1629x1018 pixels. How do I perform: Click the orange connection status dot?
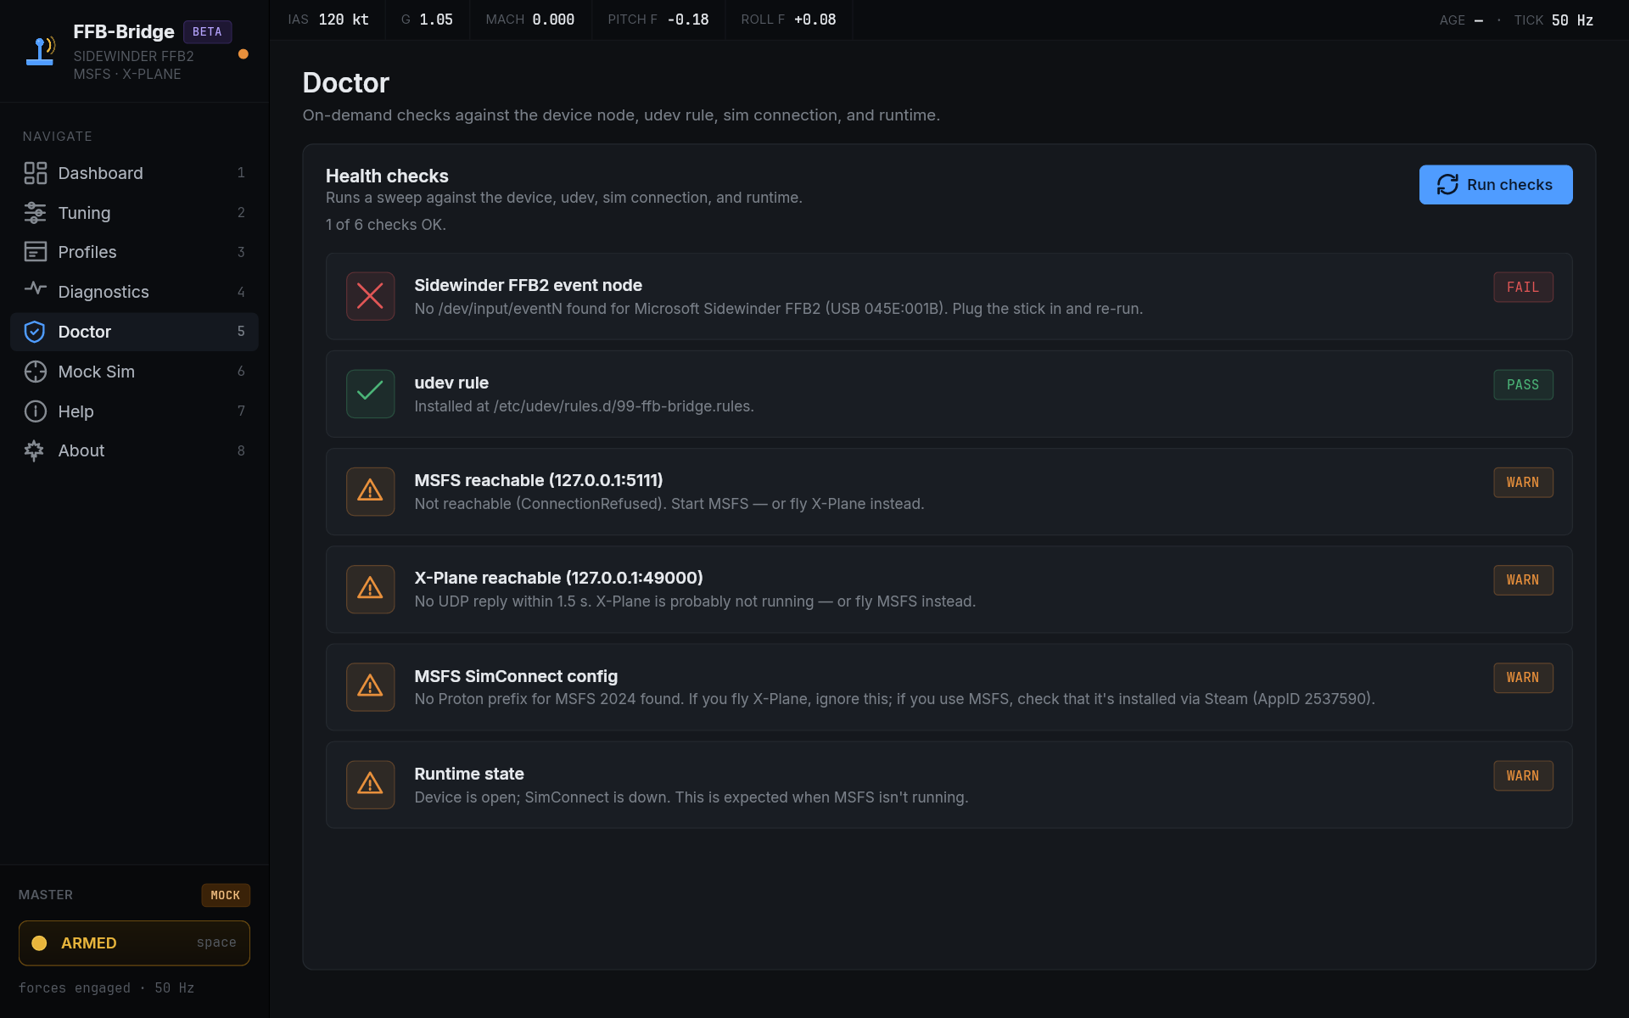244,54
